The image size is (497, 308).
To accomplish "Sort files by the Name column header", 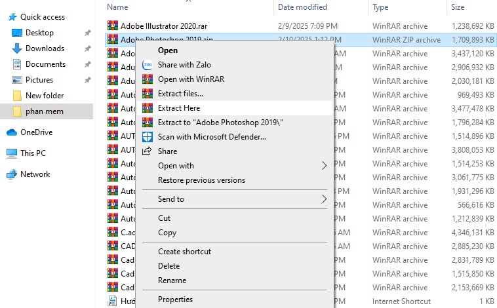I will pyautogui.click(x=118, y=7).
